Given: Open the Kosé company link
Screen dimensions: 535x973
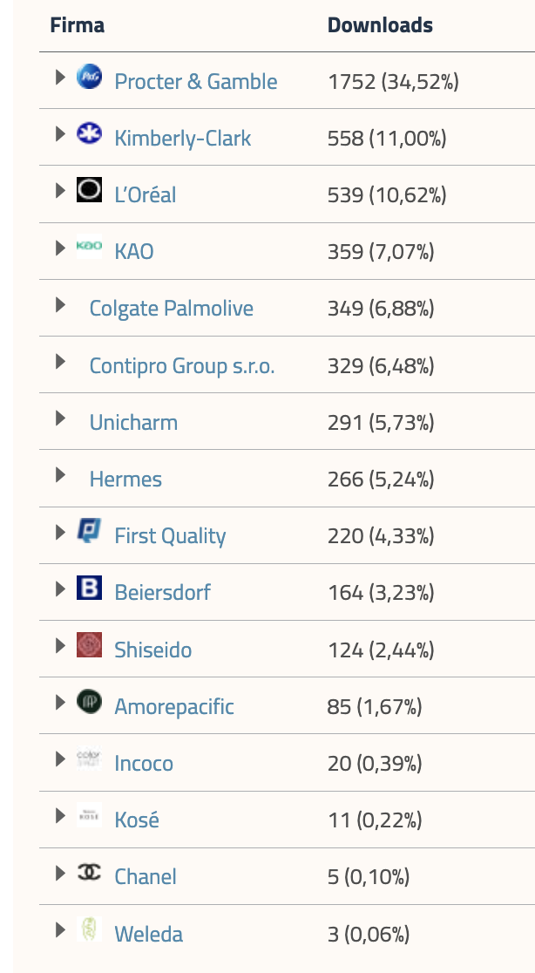Looking at the screenshot, I should [137, 820].
